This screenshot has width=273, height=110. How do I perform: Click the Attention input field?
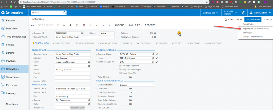(73, 58)
